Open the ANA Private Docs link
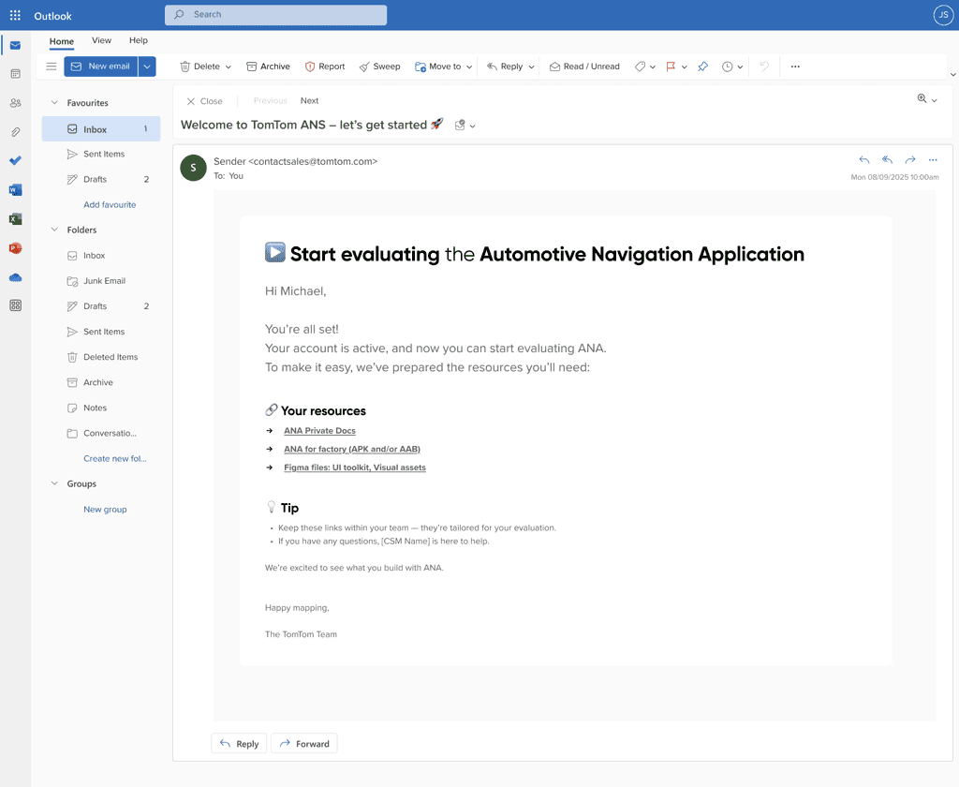Viewport: 959px width, 787px height. tap(319, 431)
